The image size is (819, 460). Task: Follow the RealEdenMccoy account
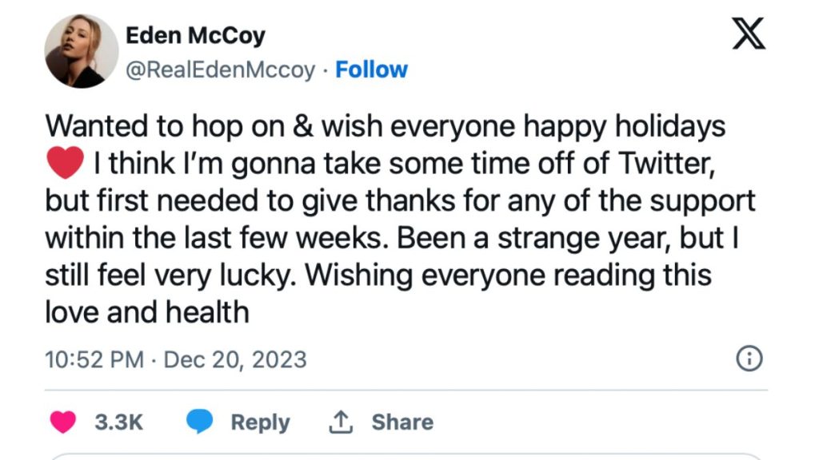371,70
